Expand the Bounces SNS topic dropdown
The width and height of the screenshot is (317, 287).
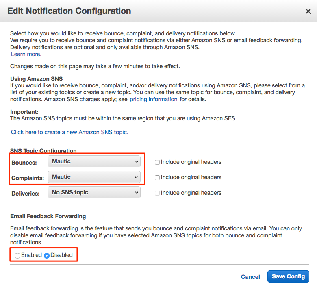(x=94, y=162)
